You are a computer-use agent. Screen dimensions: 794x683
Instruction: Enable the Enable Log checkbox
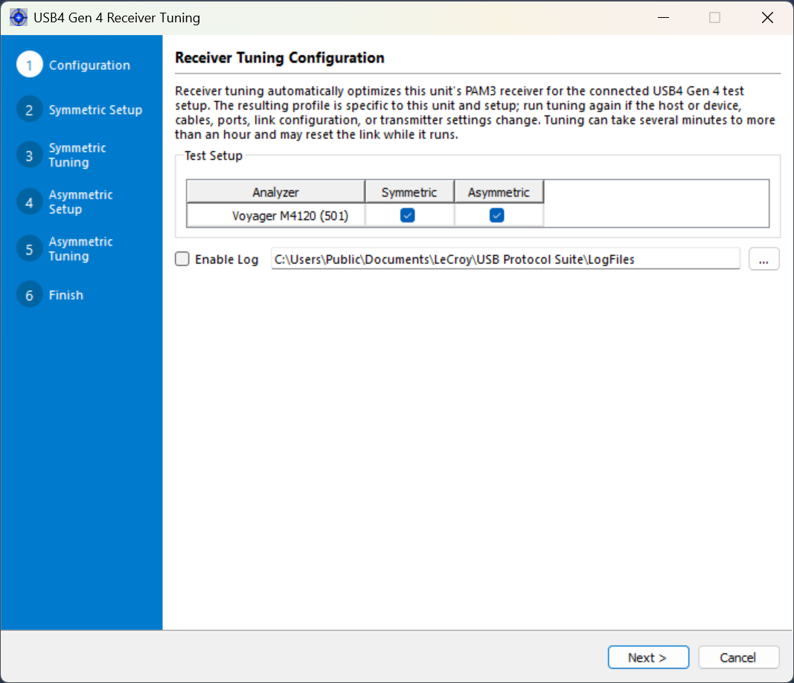[x=182, y=259]
